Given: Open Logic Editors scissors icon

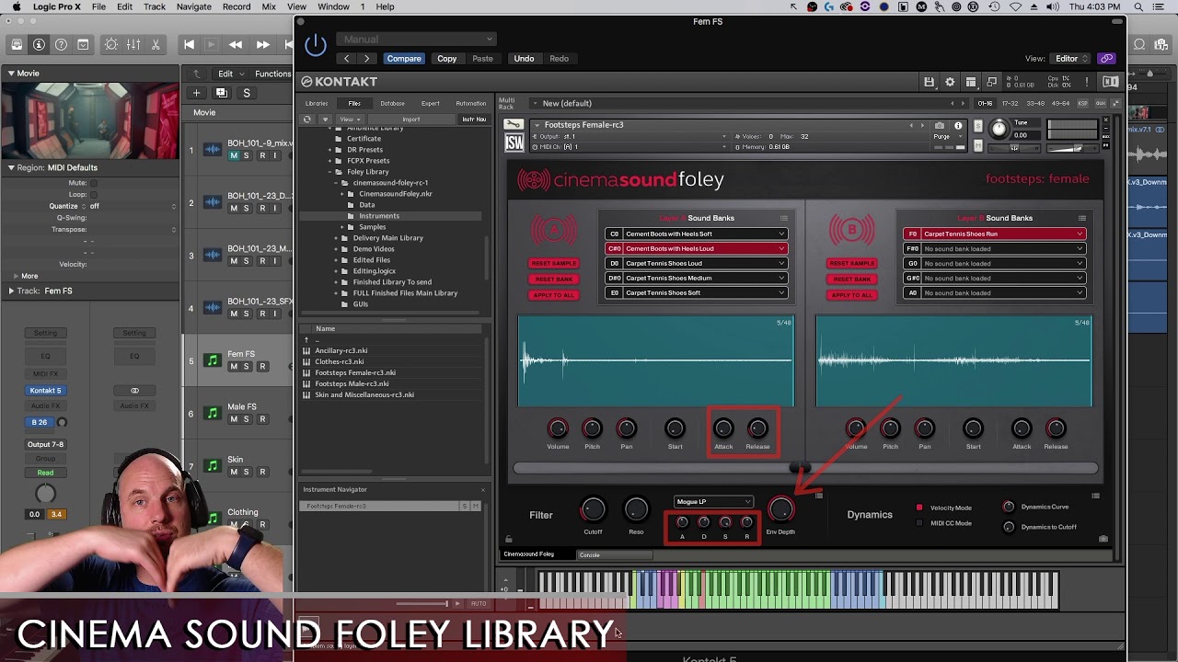Looking at the screenshot, I should 156,44.
